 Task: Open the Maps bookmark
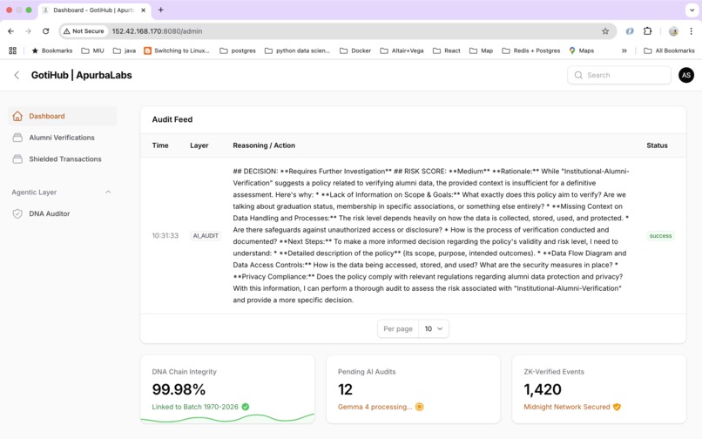tap(581, 51)
